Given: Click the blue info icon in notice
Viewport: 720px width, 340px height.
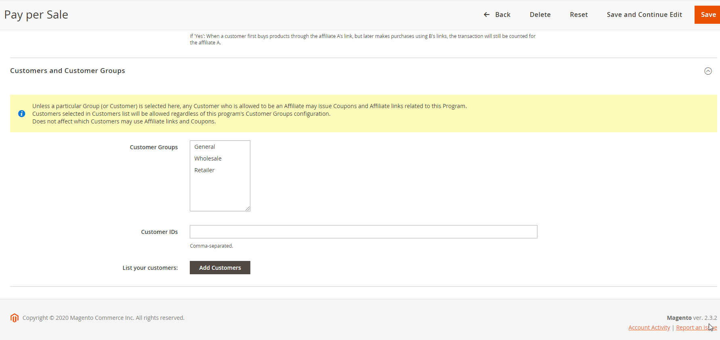Looking at the screenshot, I should click(x=22, y=114).
